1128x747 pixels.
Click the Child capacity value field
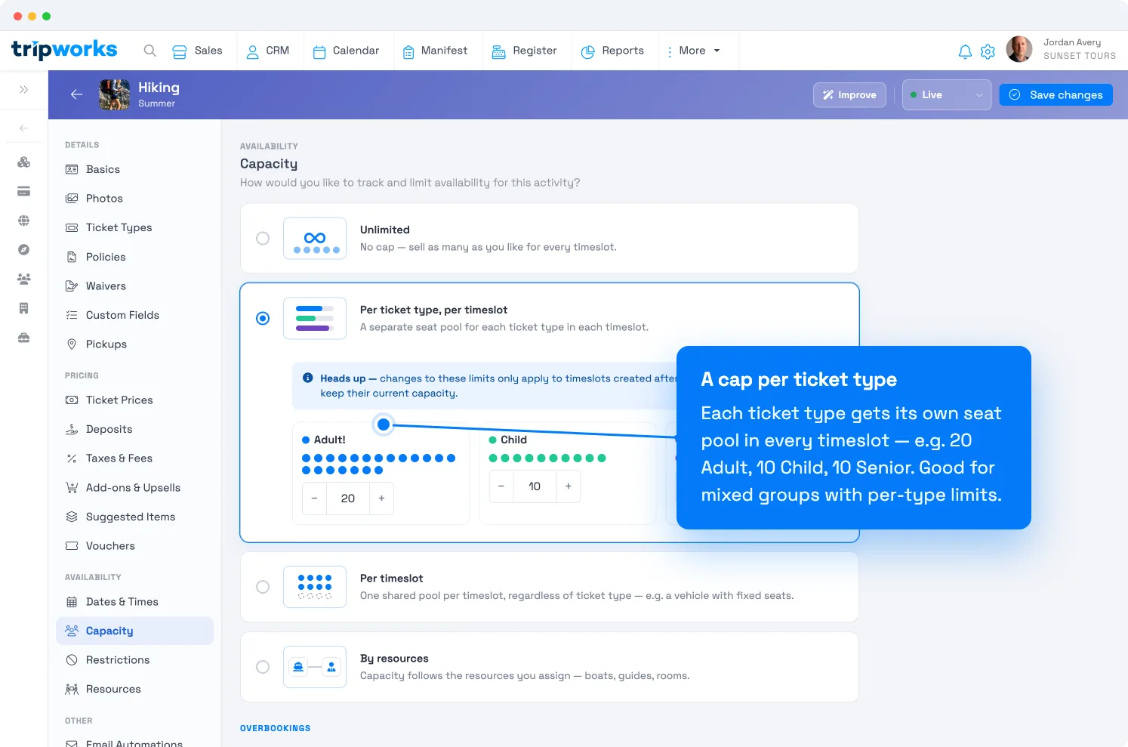[535, 486]
